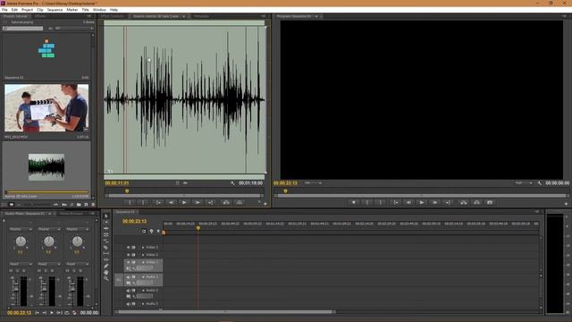Click third pan knob in Audio Mixer
This screenshot has height=322, width=572.
pos(77,241)
